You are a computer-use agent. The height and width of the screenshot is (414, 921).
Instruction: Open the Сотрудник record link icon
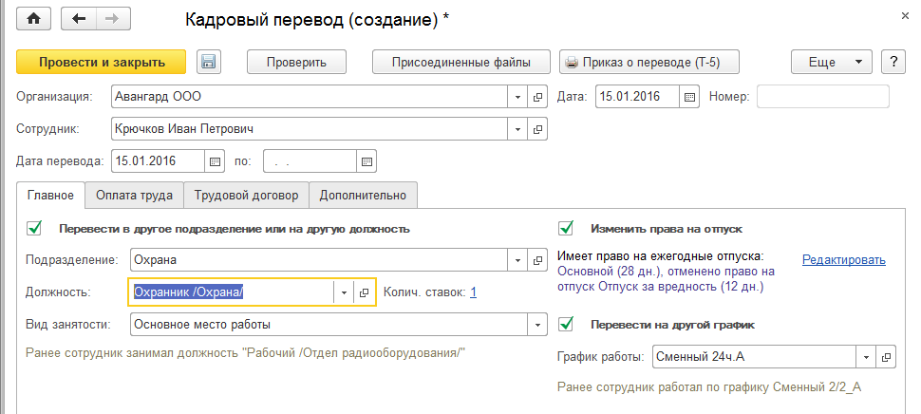click(538, 128)
